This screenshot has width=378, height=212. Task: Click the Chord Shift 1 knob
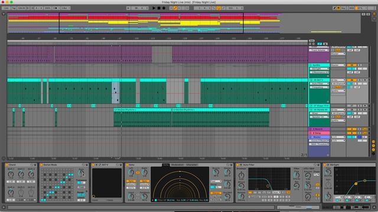(x=11, y=174)
